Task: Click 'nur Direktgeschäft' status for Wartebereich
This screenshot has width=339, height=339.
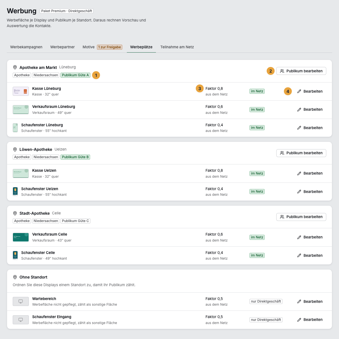Action: (x=266, y=301)
